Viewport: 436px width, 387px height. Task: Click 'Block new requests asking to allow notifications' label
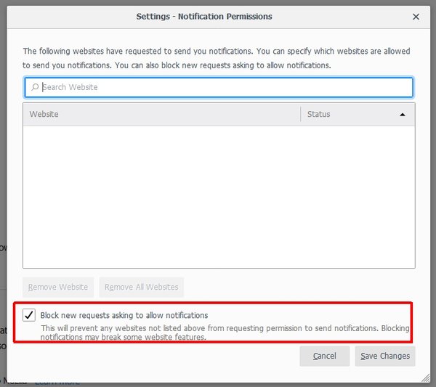point(124,315)
